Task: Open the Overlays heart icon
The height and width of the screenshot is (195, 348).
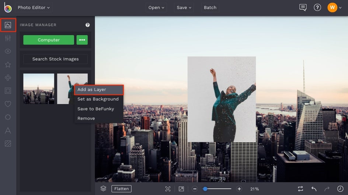Action: tap(8, 104)
